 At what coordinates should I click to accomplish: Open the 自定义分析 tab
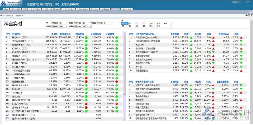point(127,9)
